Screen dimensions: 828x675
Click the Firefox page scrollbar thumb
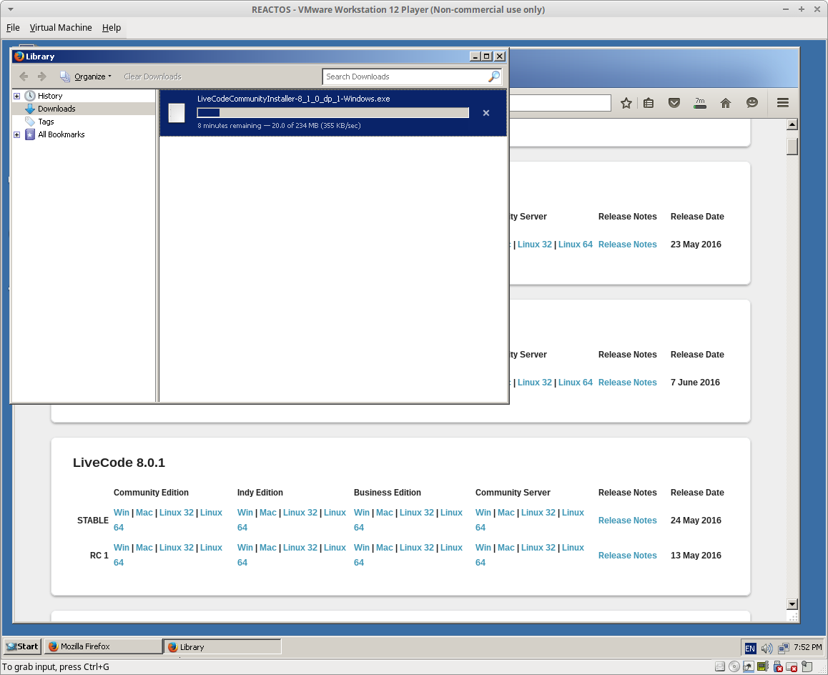pyautogui.click(x=792, y=147)
